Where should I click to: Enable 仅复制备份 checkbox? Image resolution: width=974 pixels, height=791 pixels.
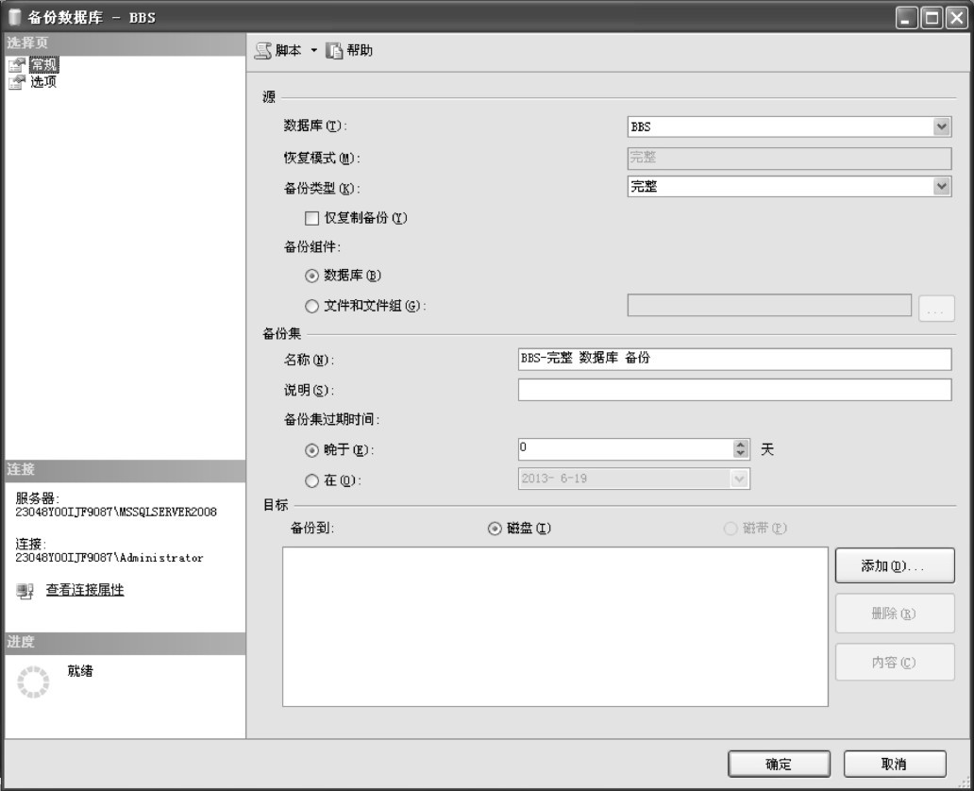(x=311, y=218)
